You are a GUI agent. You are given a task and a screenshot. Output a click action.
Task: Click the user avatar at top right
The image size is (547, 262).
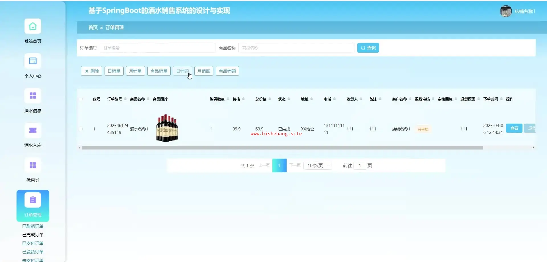click(506, 11)
